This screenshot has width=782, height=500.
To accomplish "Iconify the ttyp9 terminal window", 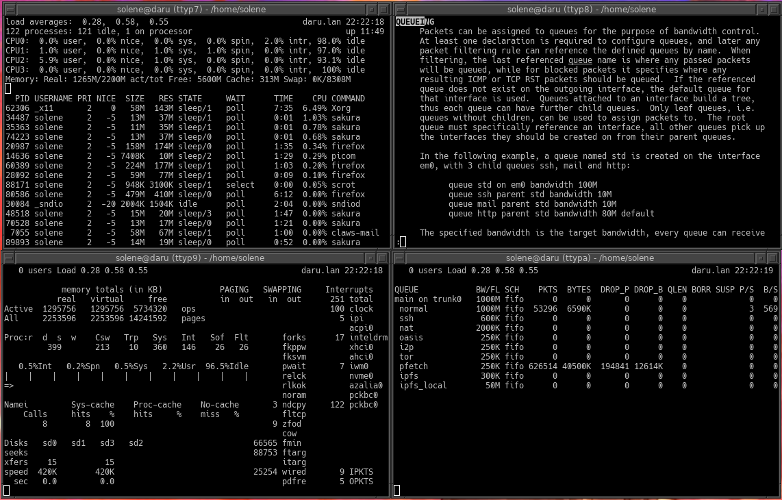I will 370,258.
